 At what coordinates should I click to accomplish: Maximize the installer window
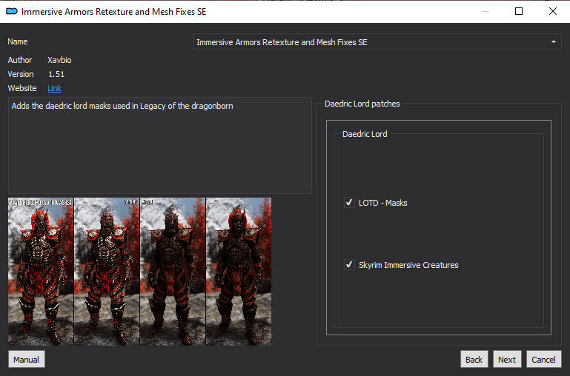click(519, 11)
